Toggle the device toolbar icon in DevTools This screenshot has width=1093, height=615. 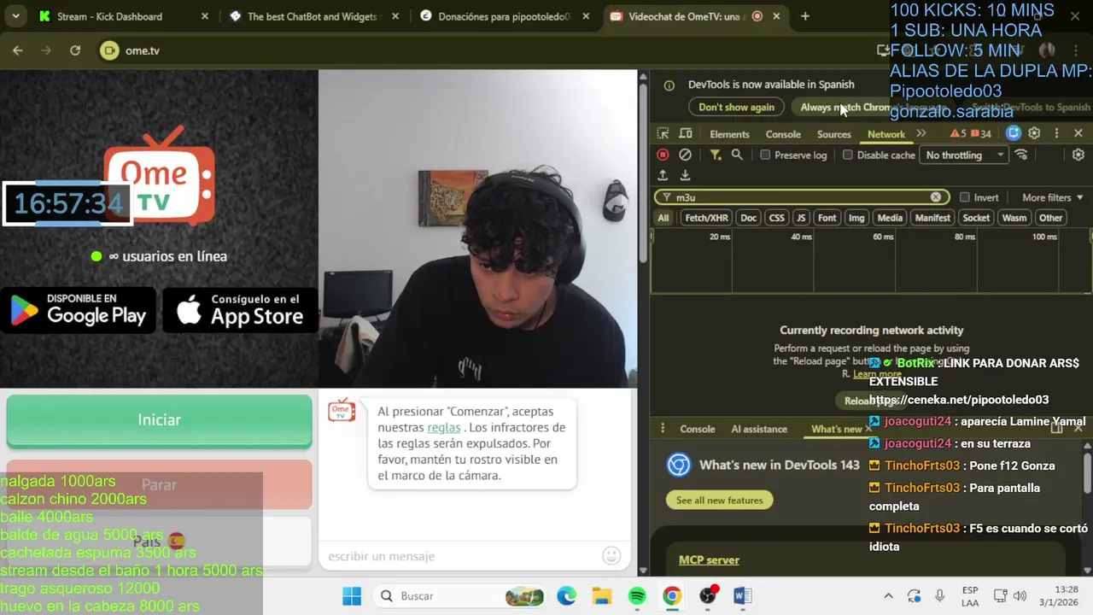(685, 133)
